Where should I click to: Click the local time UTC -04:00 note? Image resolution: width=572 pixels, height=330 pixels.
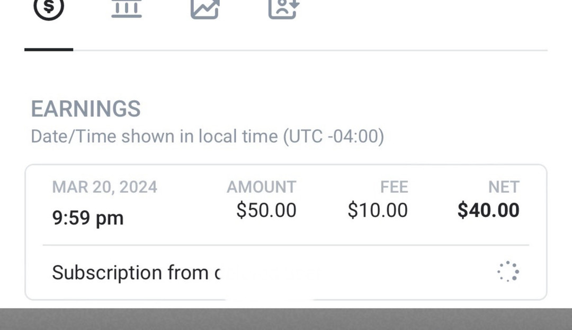point(207,137)
